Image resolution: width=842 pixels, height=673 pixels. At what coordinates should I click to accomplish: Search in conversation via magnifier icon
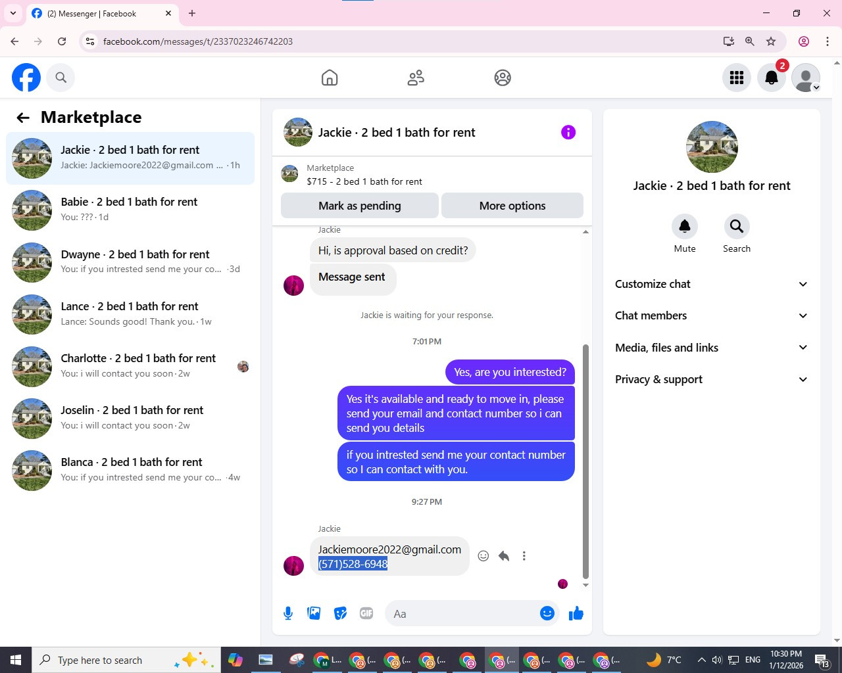coord(737,226)
